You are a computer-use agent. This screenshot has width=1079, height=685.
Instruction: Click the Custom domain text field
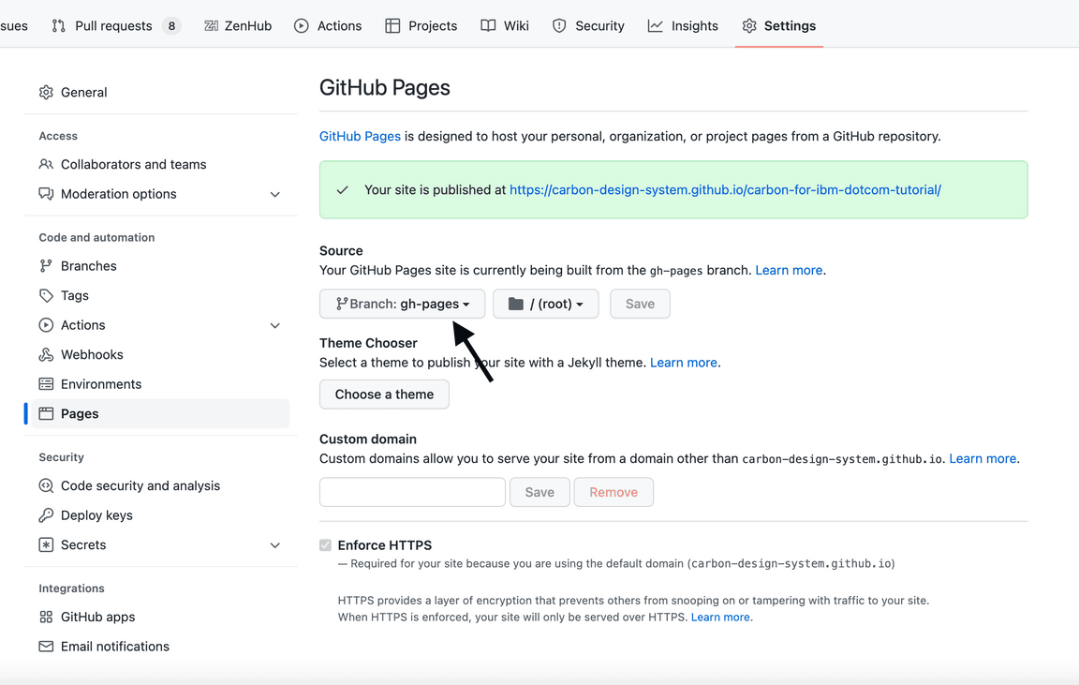tap(412, 492)
